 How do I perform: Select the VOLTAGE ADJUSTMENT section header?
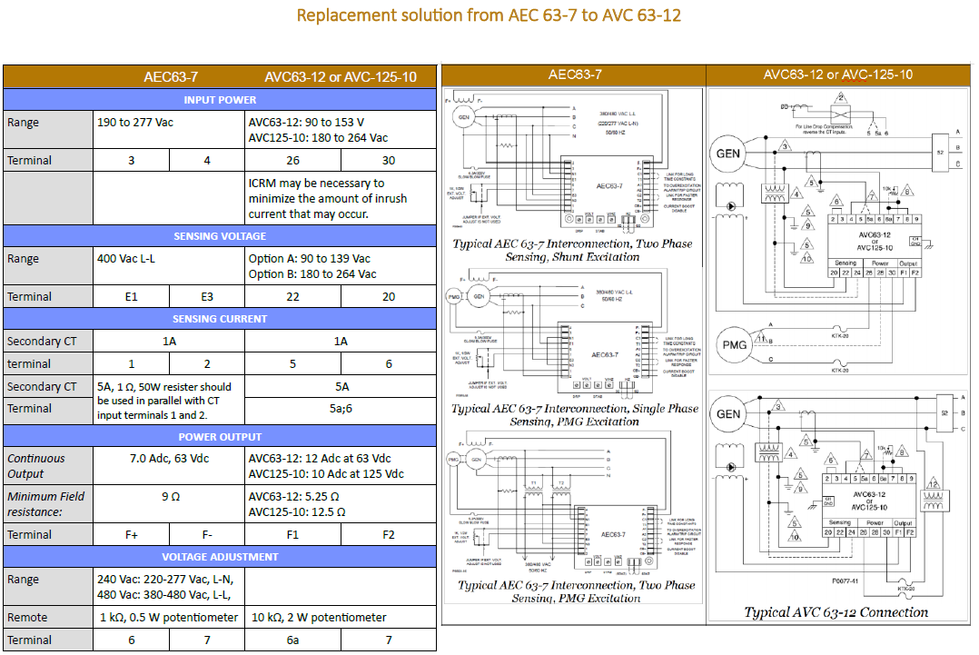click(x=220, y=557)
